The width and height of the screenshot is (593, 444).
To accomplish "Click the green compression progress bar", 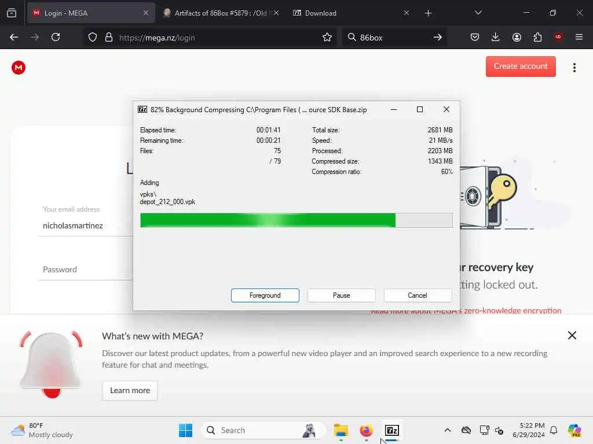I will coord(296,220).
